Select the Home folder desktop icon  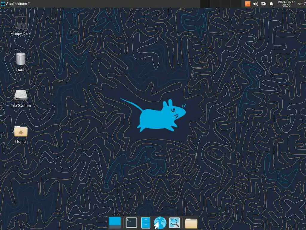(x=21, y=131)
